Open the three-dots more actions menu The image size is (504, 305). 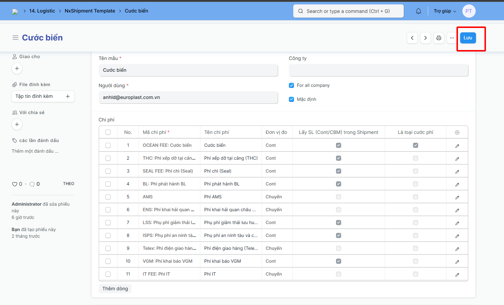(452, 38)
